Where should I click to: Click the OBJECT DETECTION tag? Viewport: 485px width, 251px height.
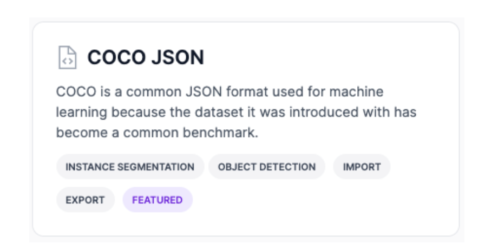[x=267, y=167]
